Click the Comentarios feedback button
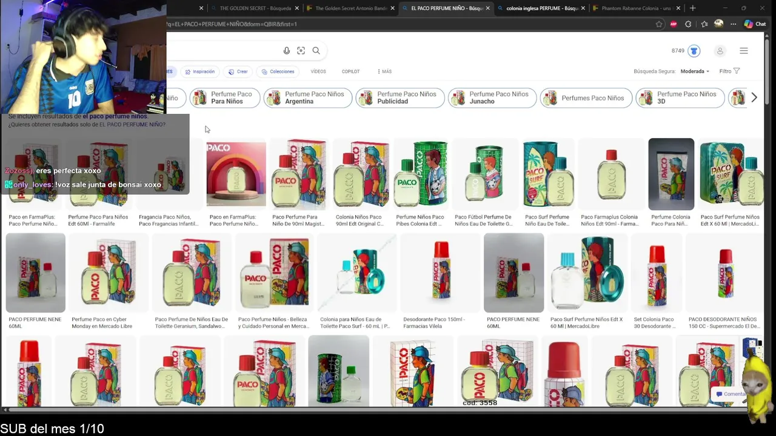This screenshot has width=776, height=436. click(x=731, y=394)
